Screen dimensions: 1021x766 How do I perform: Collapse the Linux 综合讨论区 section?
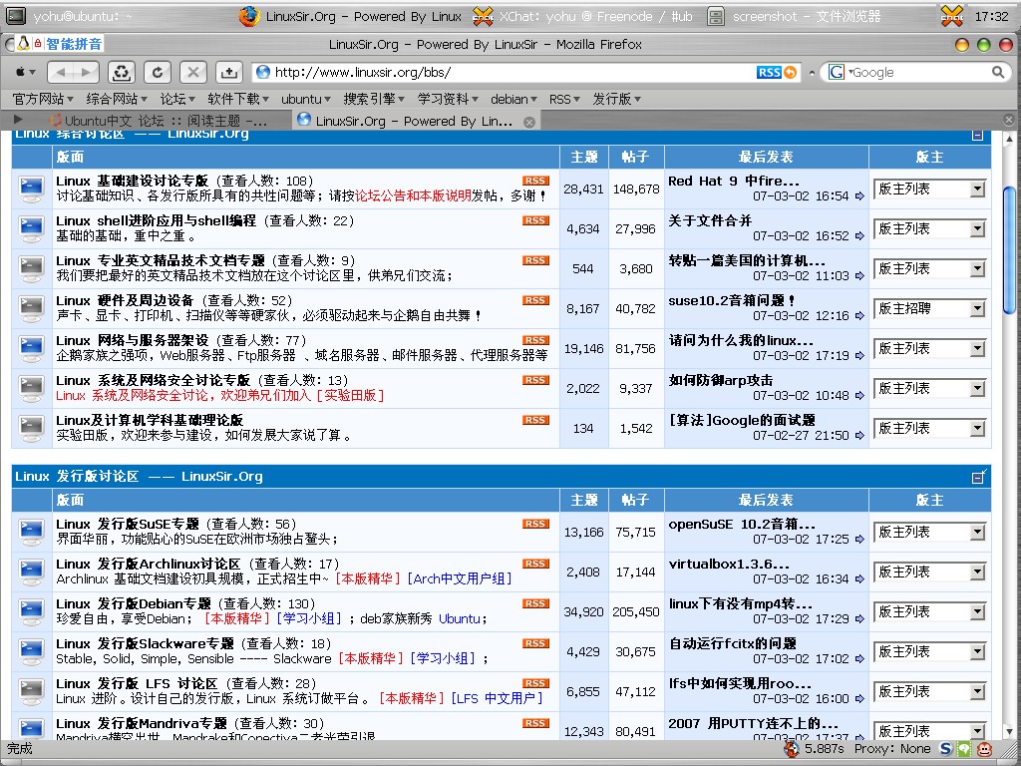point(977,135)
